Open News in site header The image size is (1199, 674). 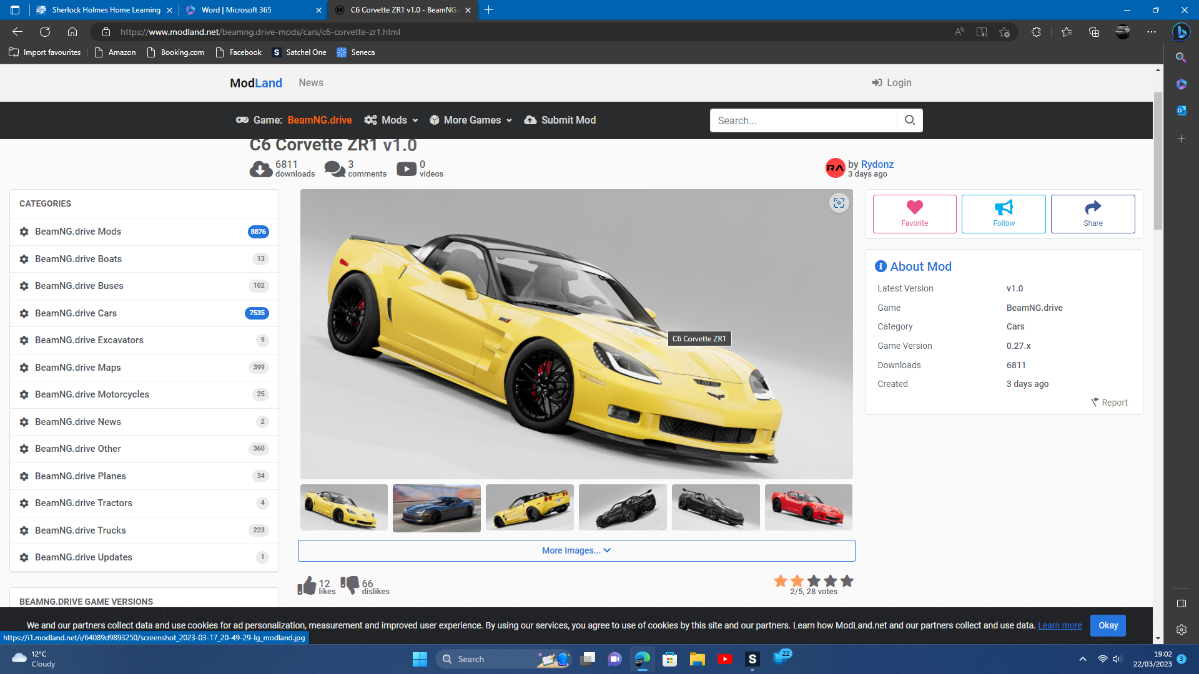pos(311,83)
